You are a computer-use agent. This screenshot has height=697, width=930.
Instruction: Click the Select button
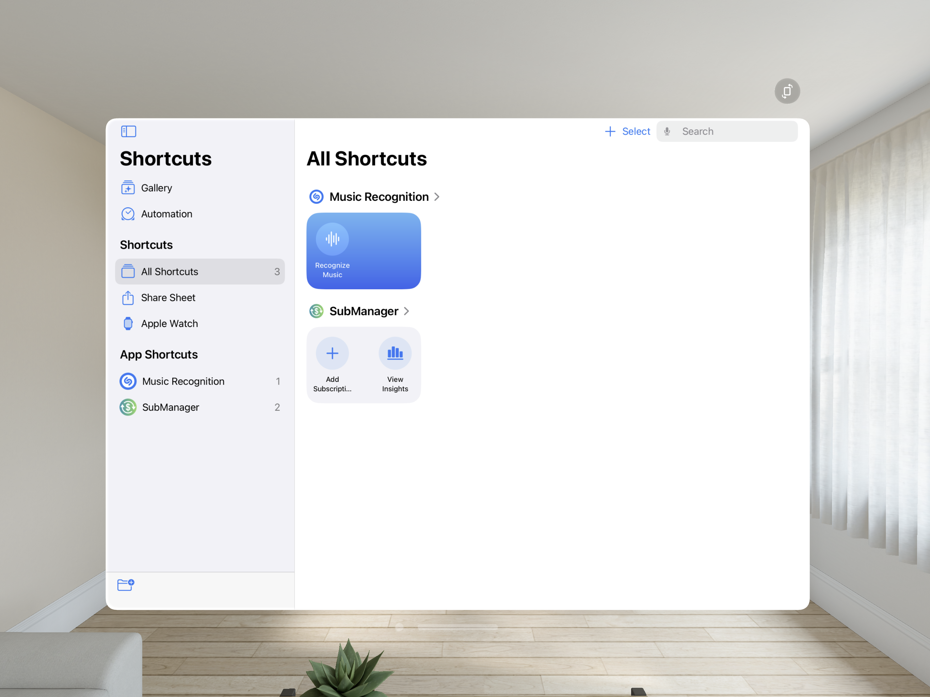point(636,132)
